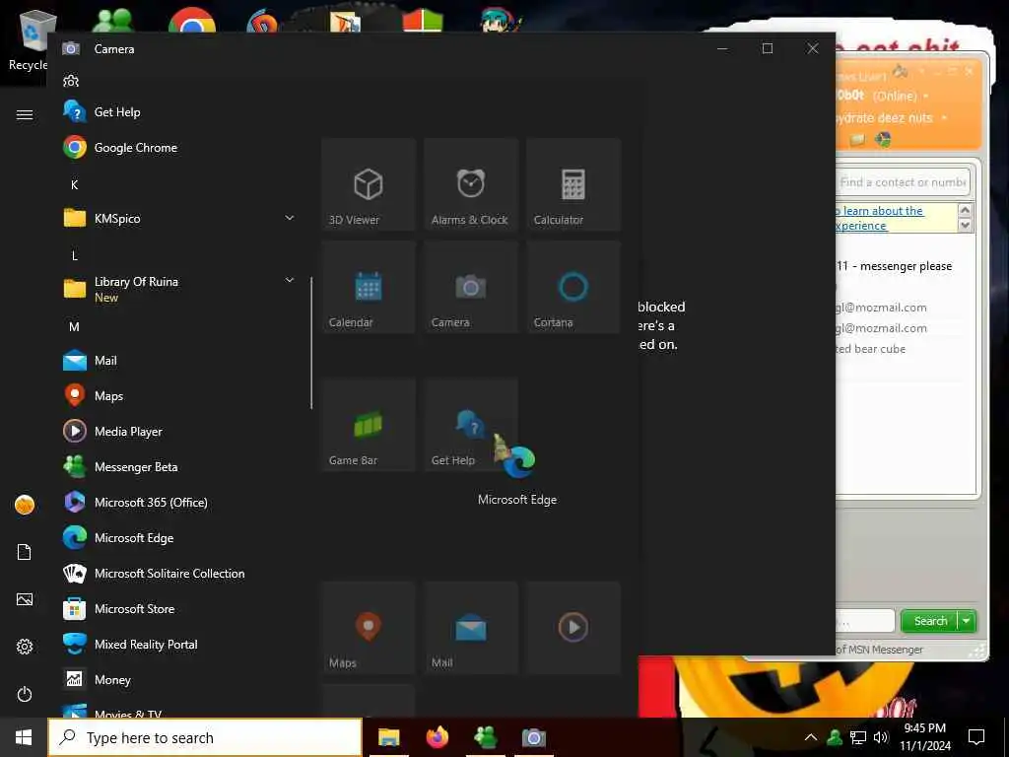The height and width of the screenshot is (757, 1009).
Task: Open the Search dropdown arrow in Messenger
Action: [967, 621]
